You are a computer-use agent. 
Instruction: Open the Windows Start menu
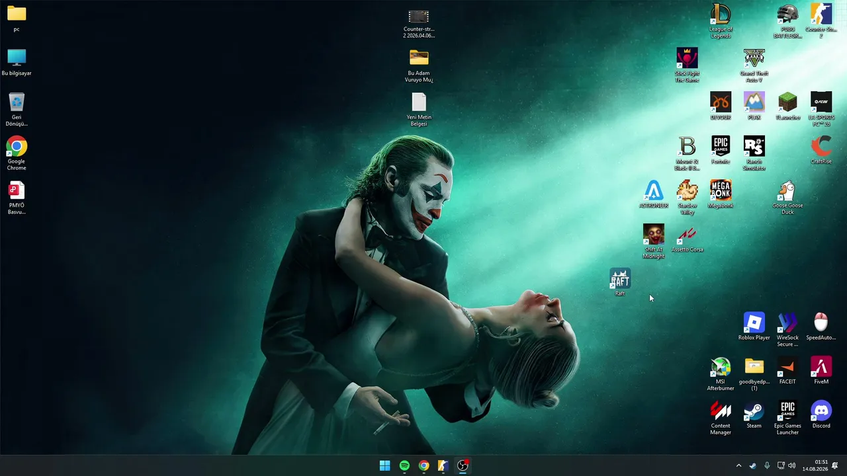coord(384,465)
